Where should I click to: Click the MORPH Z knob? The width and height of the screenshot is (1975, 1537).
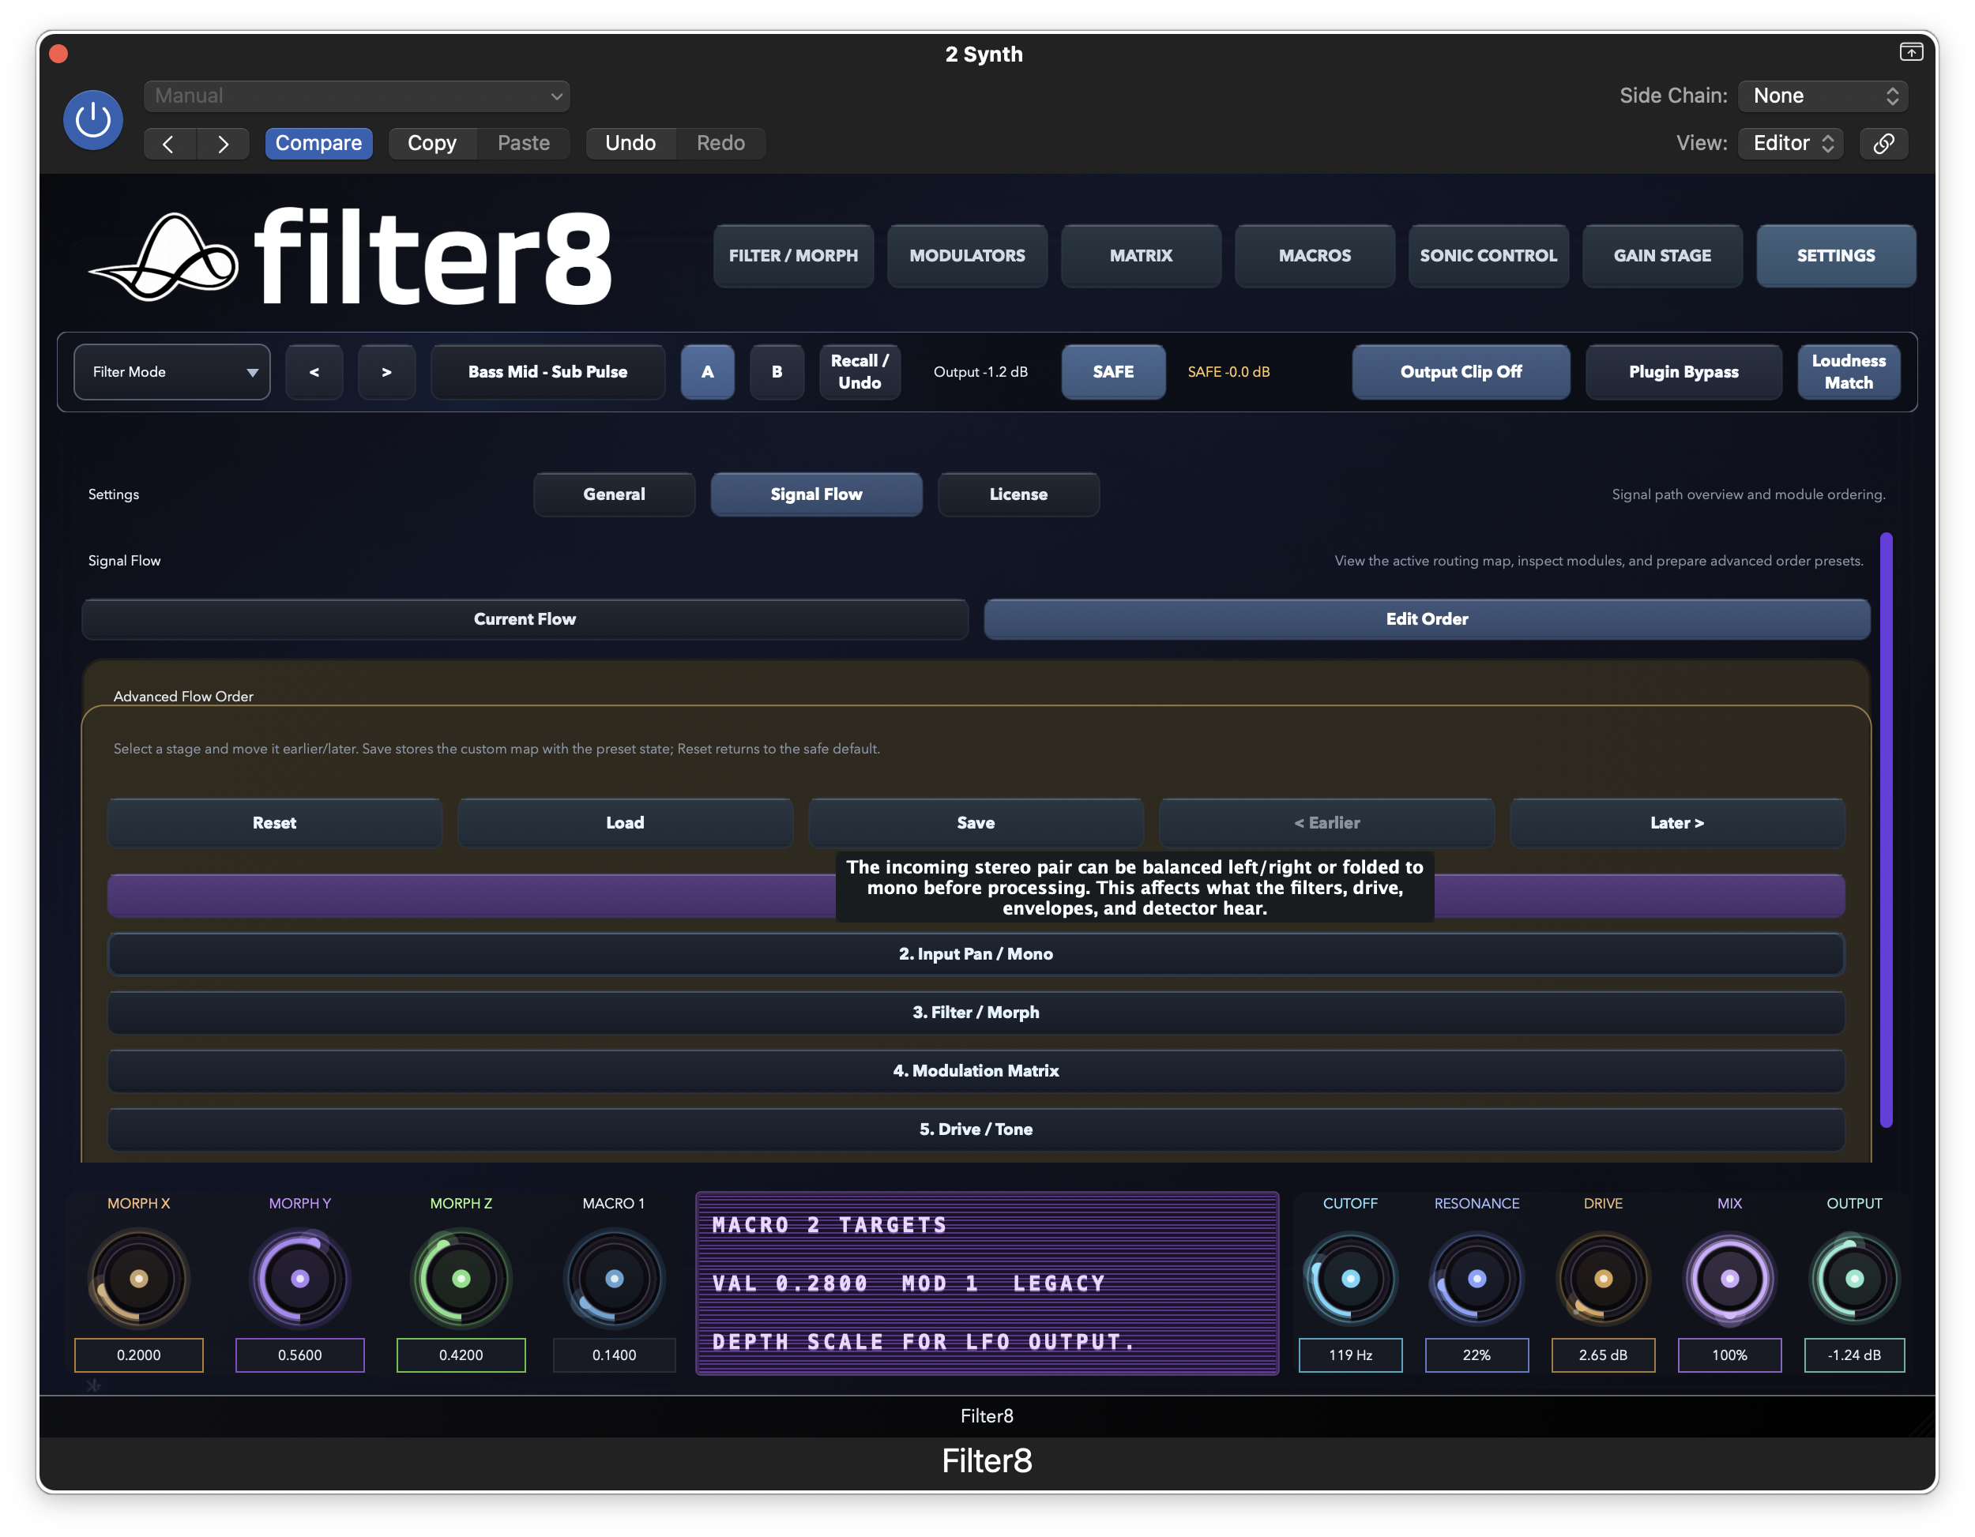tap(461, 1279)
